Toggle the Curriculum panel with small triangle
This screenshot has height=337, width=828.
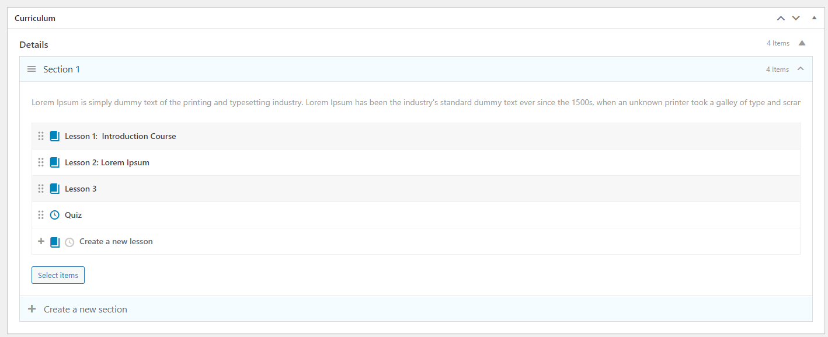(815, 18)
